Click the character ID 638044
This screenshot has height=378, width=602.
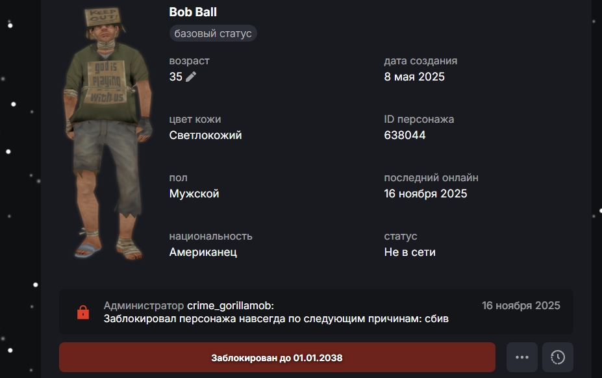pos(405,135)
